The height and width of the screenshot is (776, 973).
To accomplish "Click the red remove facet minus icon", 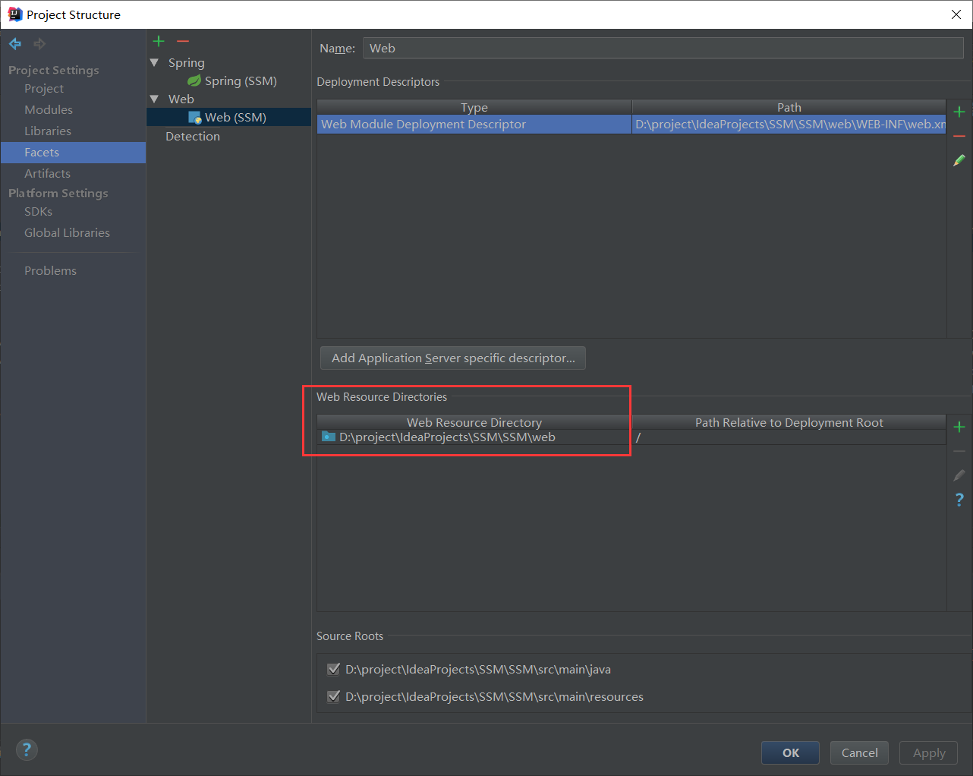I will point(183,41).
